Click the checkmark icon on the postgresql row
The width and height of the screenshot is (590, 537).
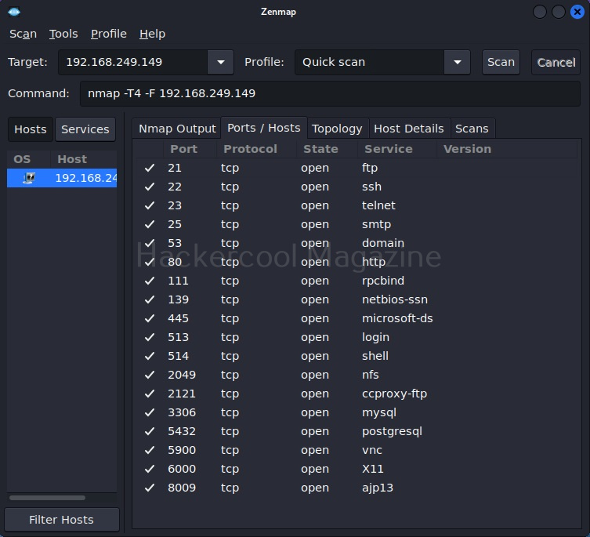point(150,431)
